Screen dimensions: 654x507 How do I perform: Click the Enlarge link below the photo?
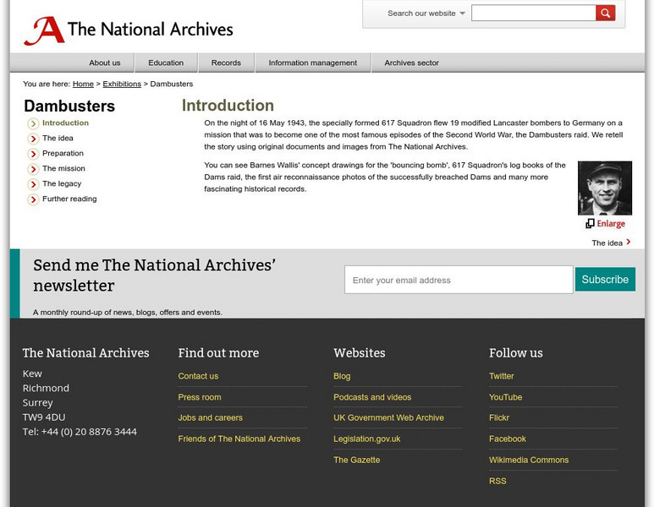coord(611,224)
